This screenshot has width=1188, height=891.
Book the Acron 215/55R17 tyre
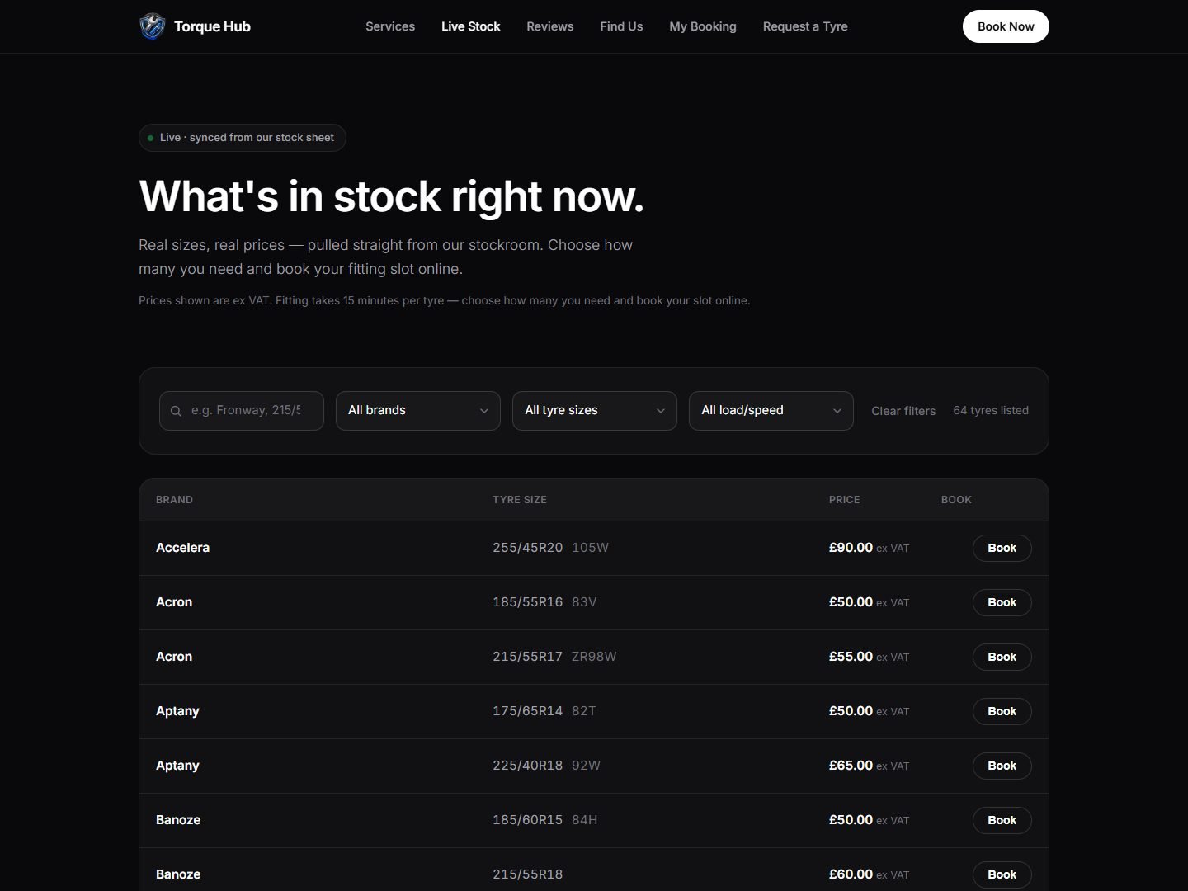point(1002,657)
